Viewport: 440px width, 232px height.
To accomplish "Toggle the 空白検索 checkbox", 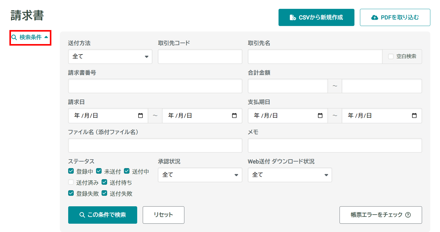I will [x=391, y=57].
